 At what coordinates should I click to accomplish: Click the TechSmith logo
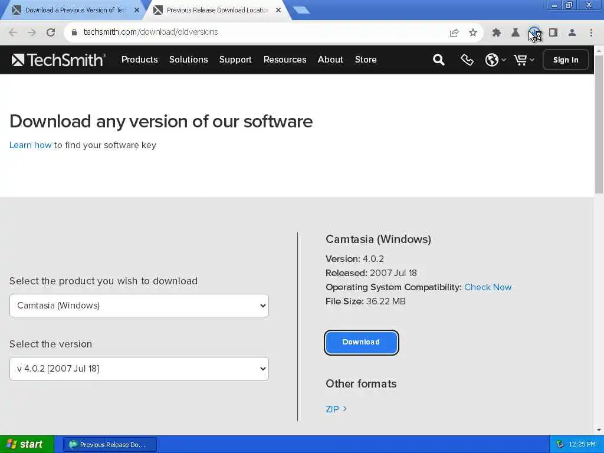click(58, 60)
